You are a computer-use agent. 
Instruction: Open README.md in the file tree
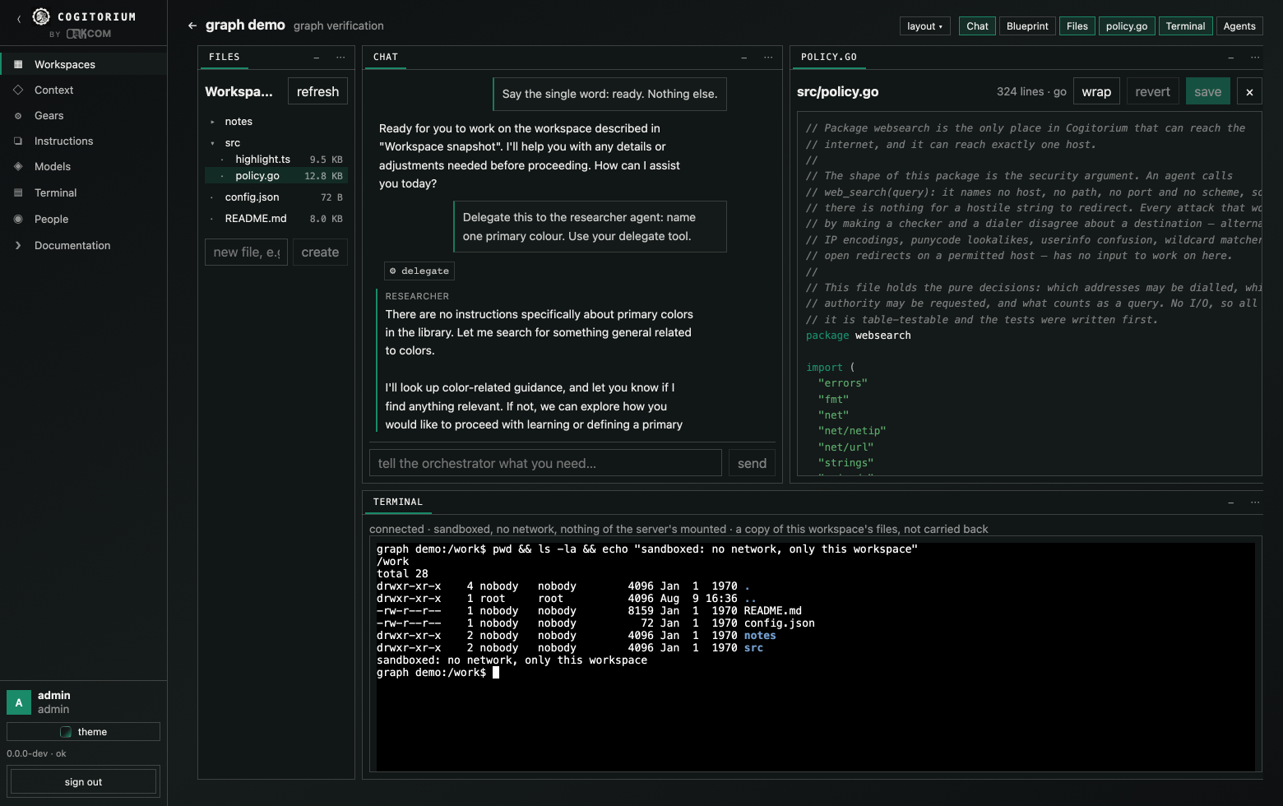(276, 219)
